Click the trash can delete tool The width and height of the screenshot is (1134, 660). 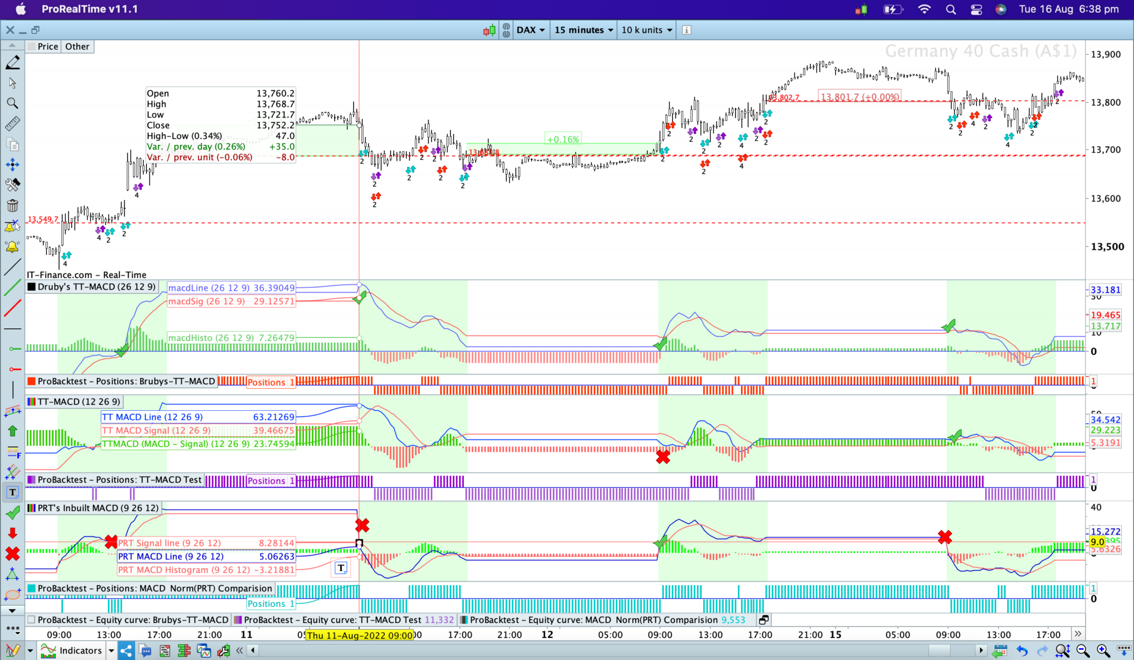click(12, 205)
